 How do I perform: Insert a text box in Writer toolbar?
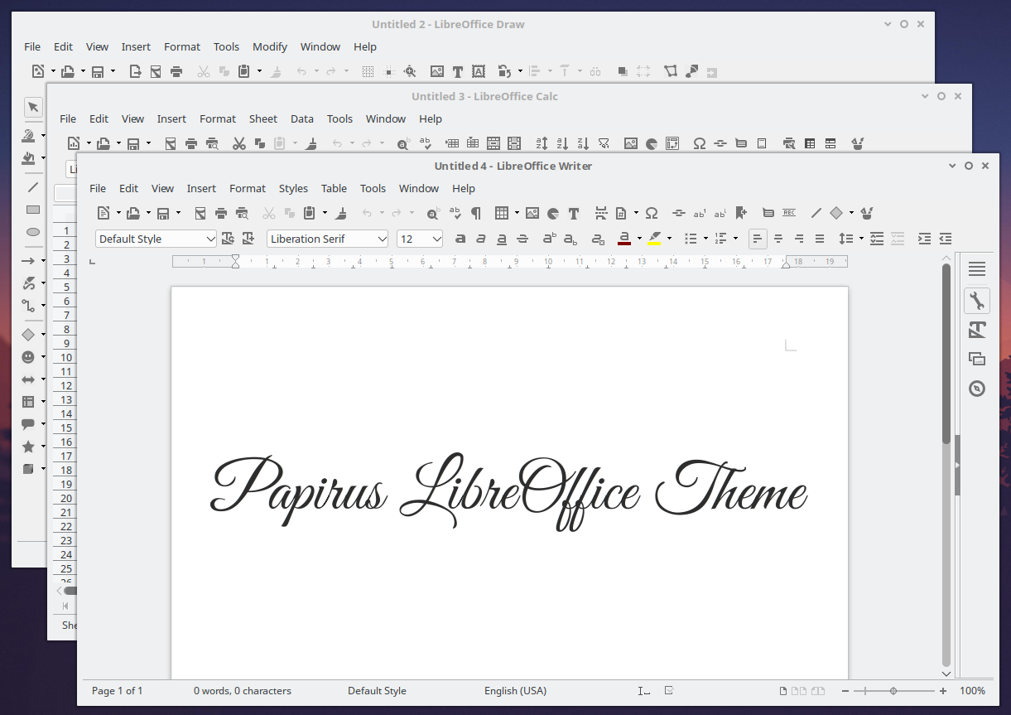[573, 213]
